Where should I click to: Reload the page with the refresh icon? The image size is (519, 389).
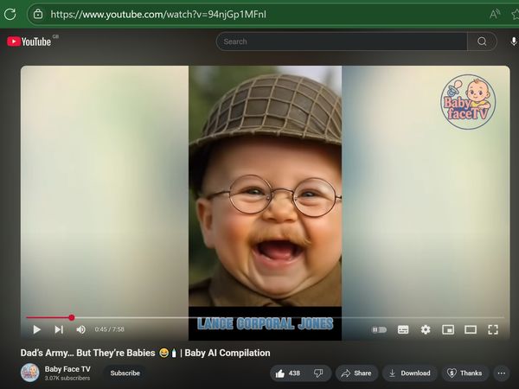pos(10,14)
